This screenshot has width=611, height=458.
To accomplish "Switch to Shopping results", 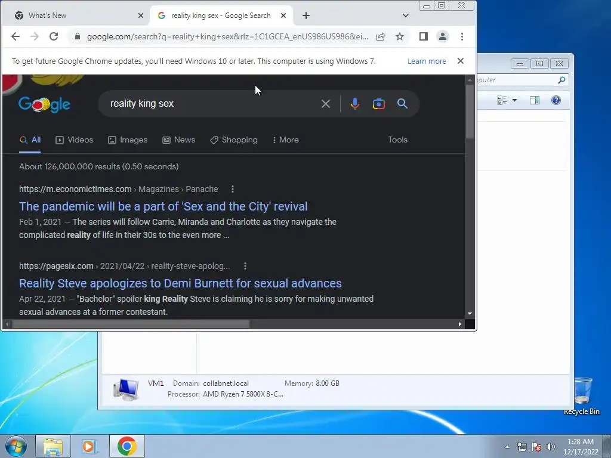I will tap(234, 140).
